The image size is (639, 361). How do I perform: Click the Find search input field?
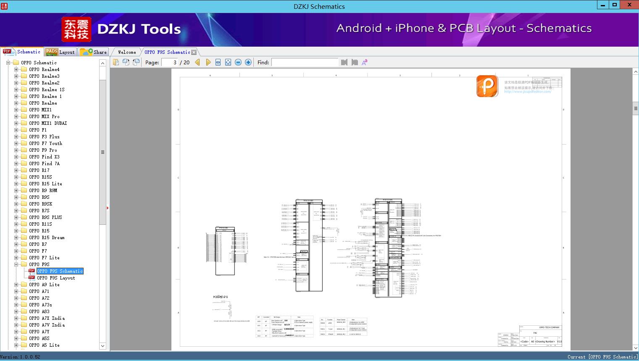(x=305, y=62)
